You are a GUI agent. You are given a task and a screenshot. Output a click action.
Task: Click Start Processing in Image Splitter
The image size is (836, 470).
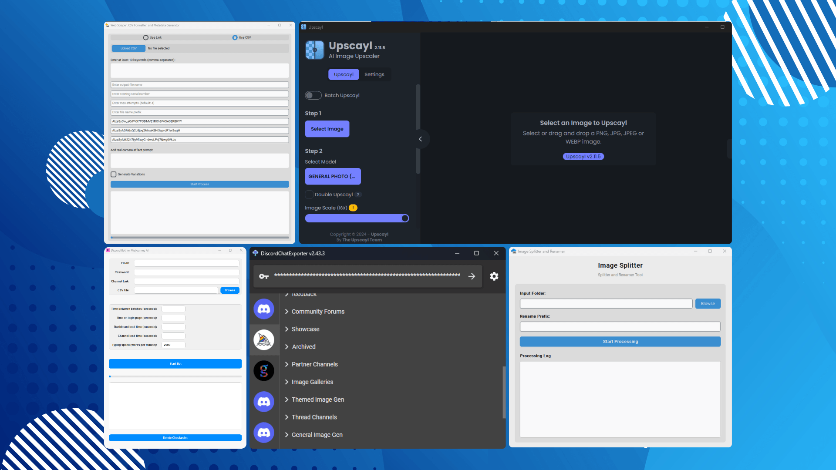click(620, 342)
